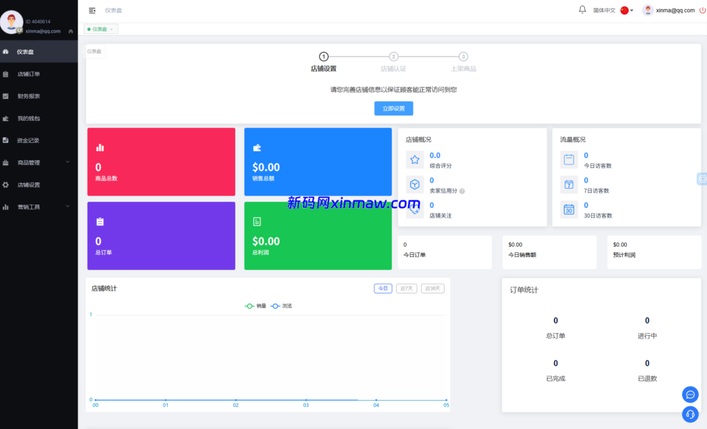Open 店铺订单 in the sidebar
Image resolution: width=707 pixels, height=429 pixels.
coord(39,74)
